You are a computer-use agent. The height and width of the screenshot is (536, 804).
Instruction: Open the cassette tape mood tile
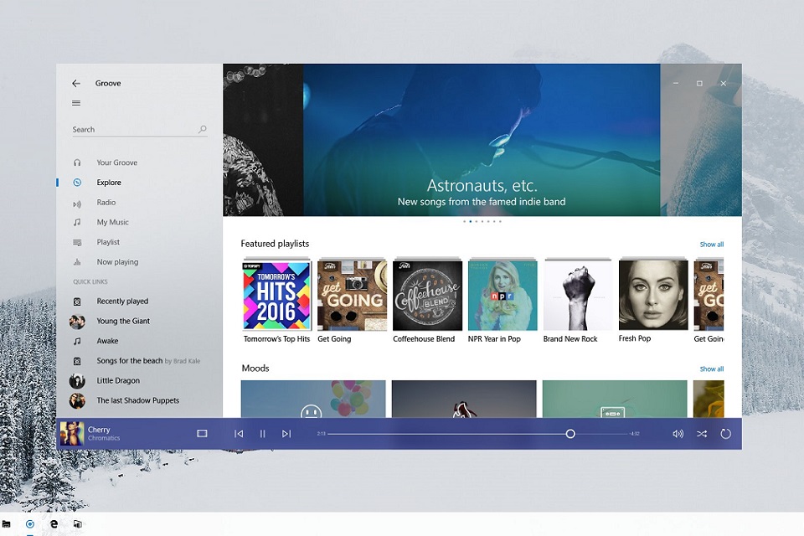(x=615, y=399)
